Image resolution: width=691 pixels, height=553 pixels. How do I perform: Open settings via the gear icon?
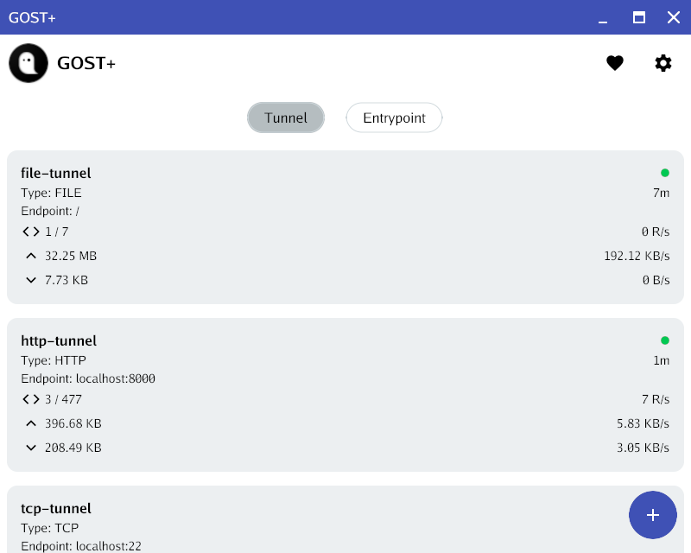pyautogui.click(x=662, y=63)
